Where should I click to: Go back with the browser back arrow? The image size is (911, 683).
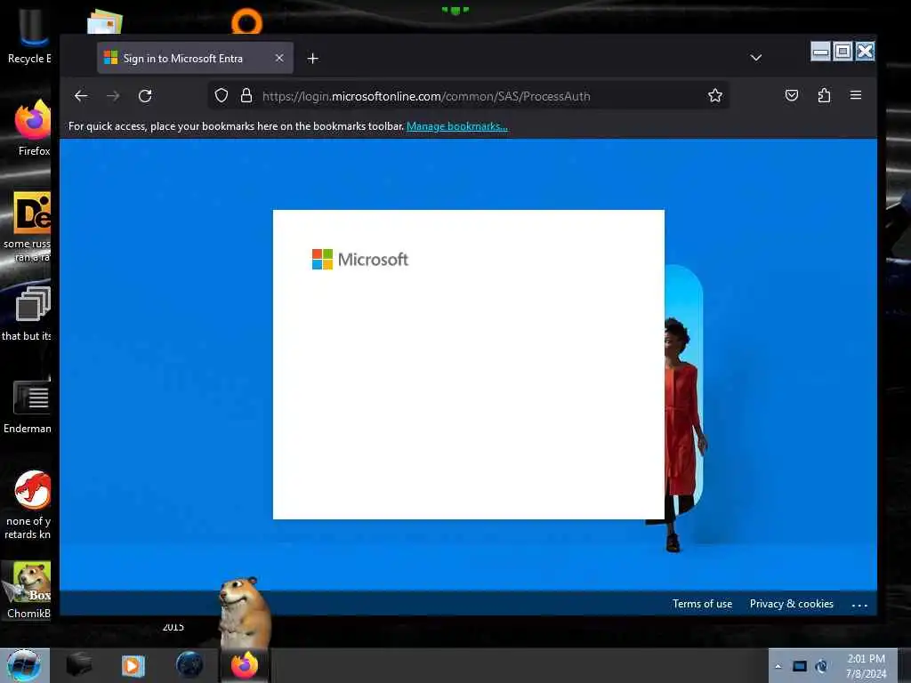coord(81,96)
